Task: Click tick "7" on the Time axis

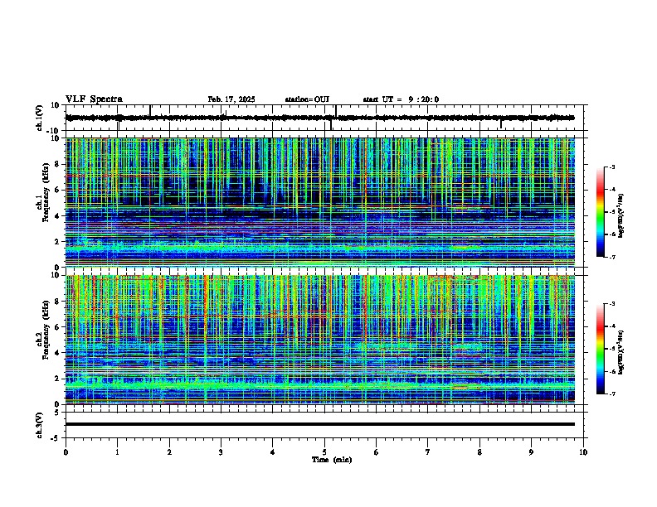Action: click(428, 452)
